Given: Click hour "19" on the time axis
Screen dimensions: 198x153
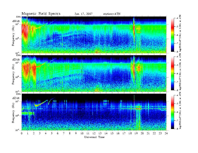Looking at the screenshot, I should pos(136,133).
